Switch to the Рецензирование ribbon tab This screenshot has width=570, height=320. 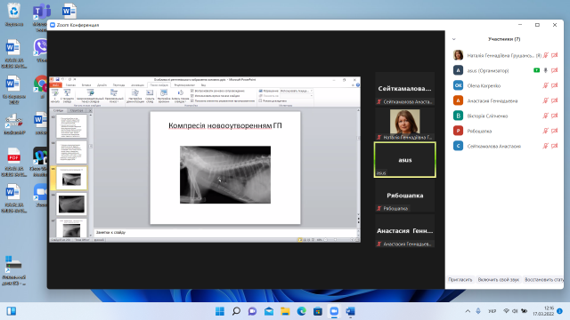click(184, 85)
